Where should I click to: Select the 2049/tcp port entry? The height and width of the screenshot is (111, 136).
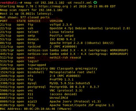[7, 76]
